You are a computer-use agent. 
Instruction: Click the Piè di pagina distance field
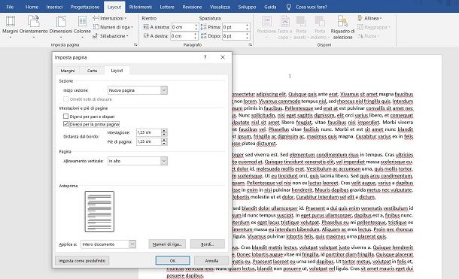pyautogui.click(x=149, y=141)
